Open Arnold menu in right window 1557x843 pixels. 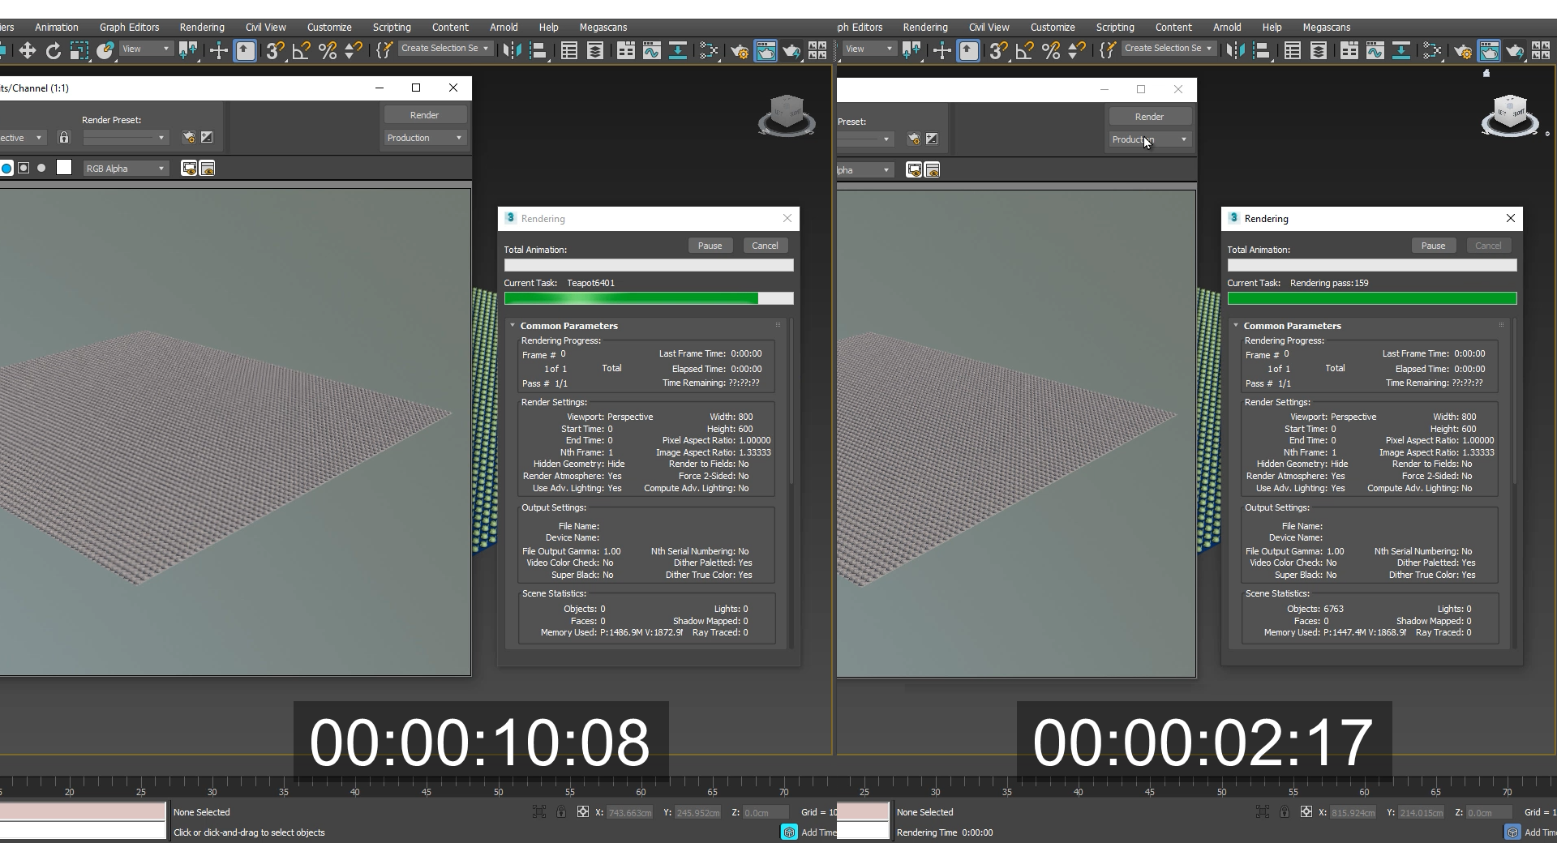pyautogui.click(x=1227, y=27)
